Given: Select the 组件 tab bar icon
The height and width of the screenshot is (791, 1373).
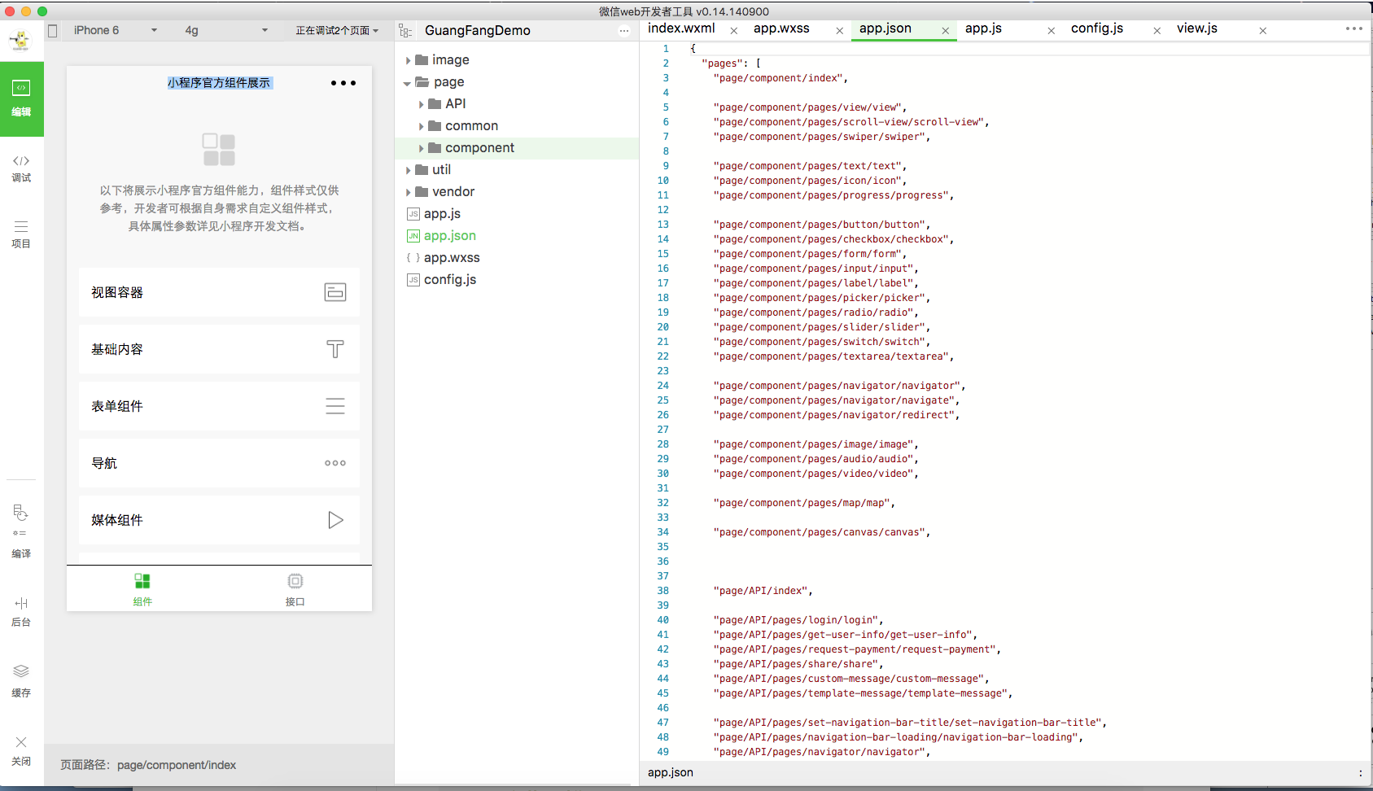Looking at the screenshot, I should tap(142, 581).
